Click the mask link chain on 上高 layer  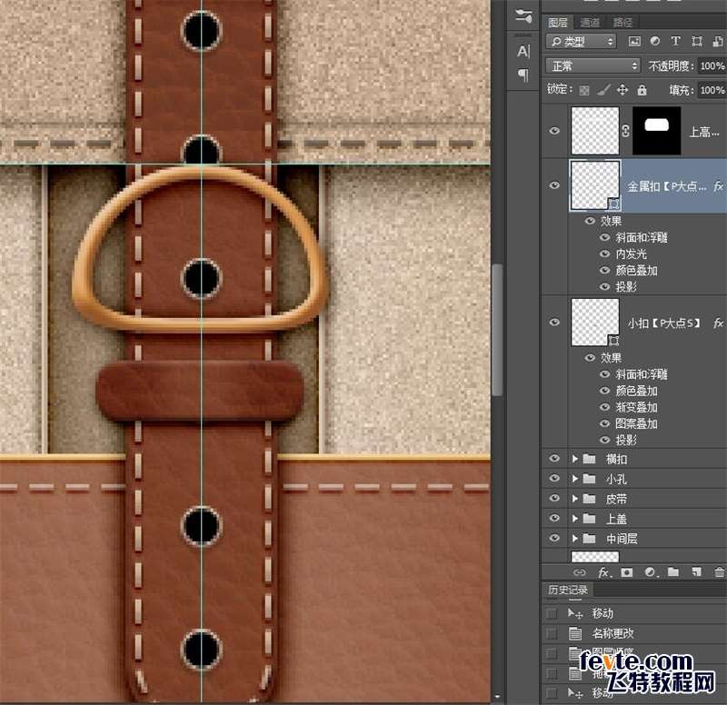[625, 131]
